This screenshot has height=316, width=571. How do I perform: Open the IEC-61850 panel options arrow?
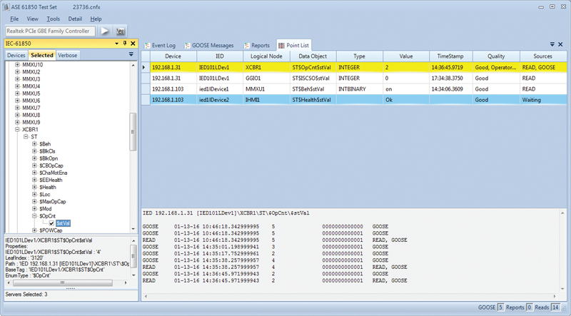[116, 44]
